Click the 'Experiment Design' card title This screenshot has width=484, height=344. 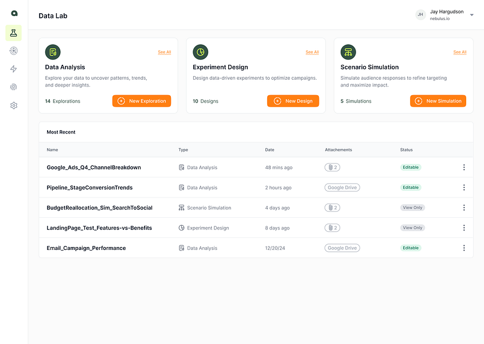(x=220, y=67)
